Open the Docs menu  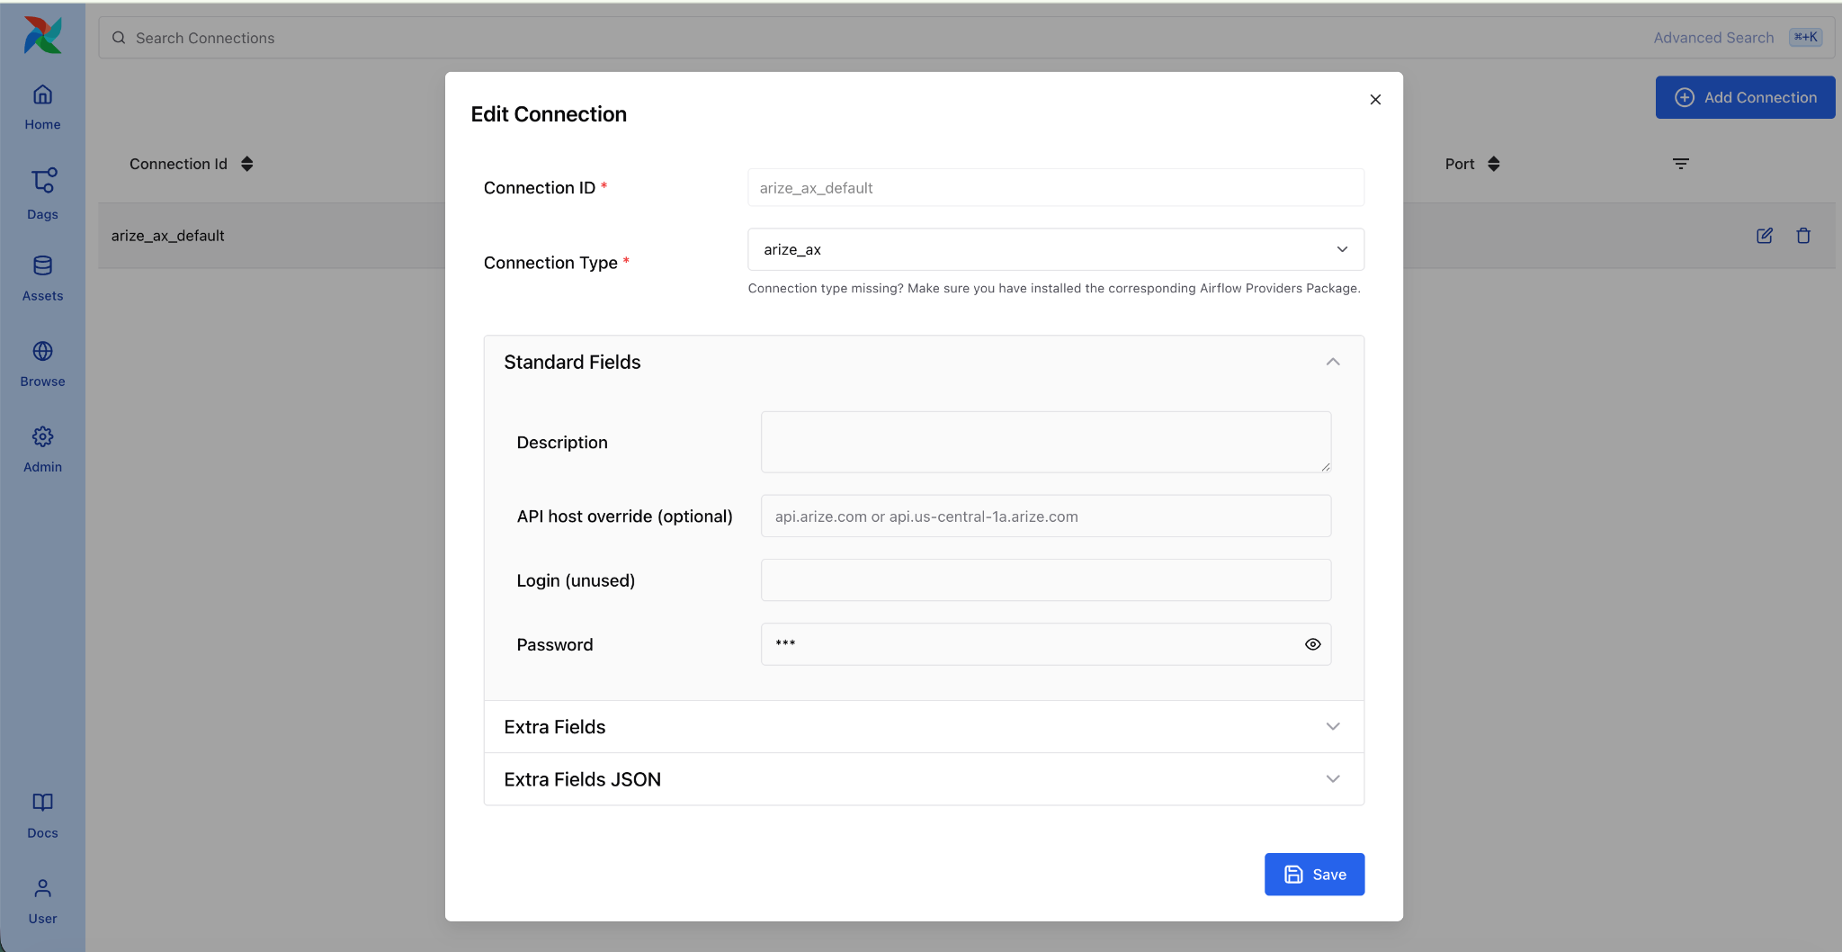(42, 815)
